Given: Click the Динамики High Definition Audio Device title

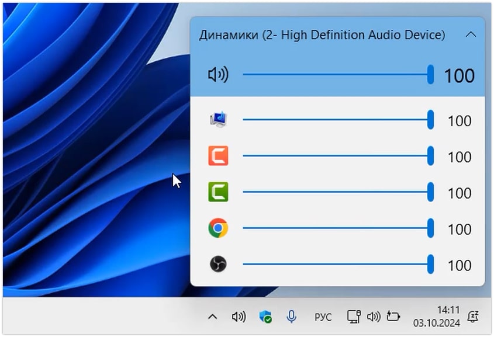Looking at the screenshot, I should click(x=322, y=35).
